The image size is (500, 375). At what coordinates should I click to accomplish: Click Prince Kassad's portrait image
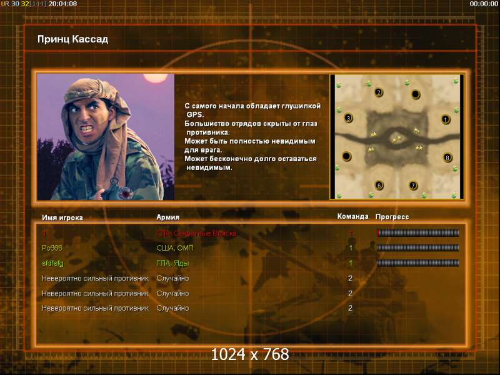point(106,137)
